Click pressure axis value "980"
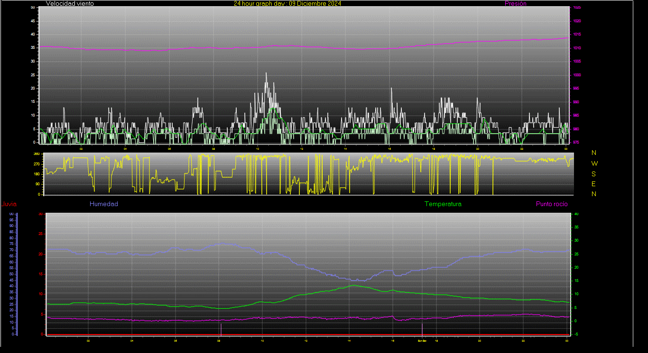 click(576, 129)
